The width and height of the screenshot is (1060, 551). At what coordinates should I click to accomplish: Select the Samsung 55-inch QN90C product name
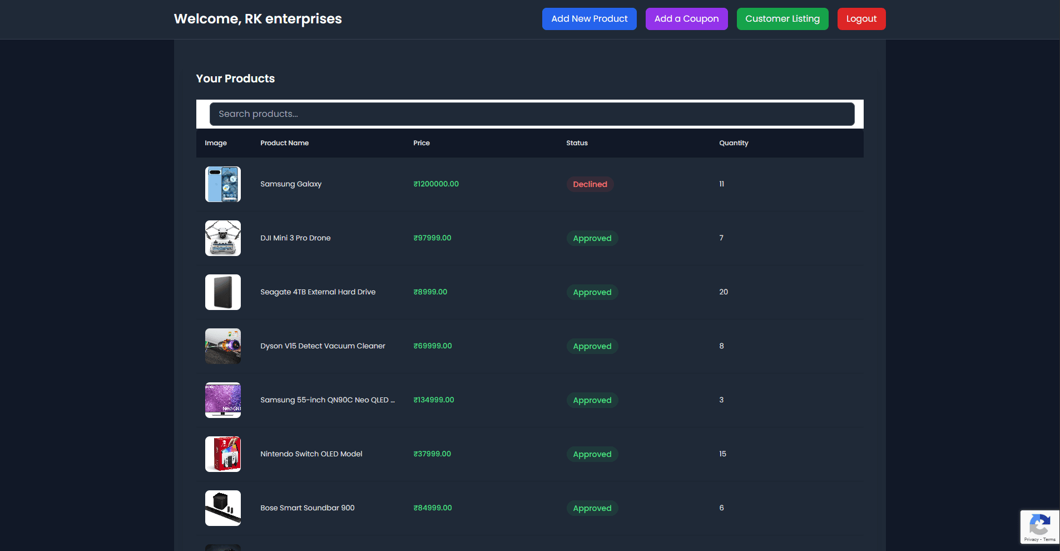pyautogui.click(x=328, y=400)
